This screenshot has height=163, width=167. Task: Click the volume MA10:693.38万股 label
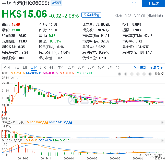tap(61, 122)
